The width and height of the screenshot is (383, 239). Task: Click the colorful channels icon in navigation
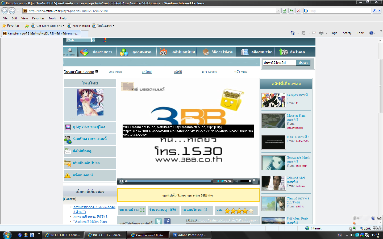point(84,52)
